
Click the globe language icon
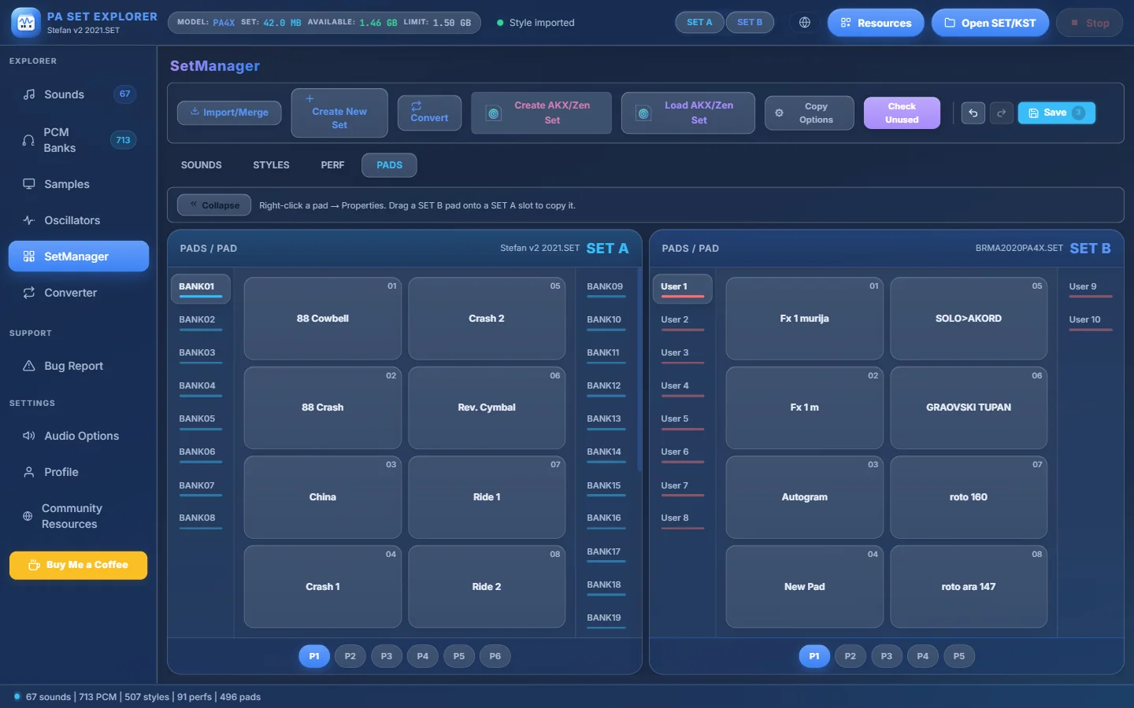pos(805,23)
